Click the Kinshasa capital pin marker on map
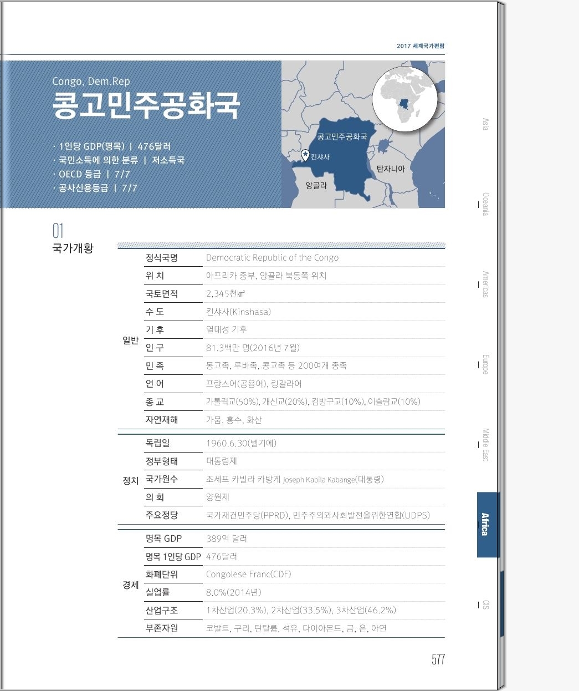The height and width of the screenshot is (691, 579). pyautogui.click(x=304, y=155)
